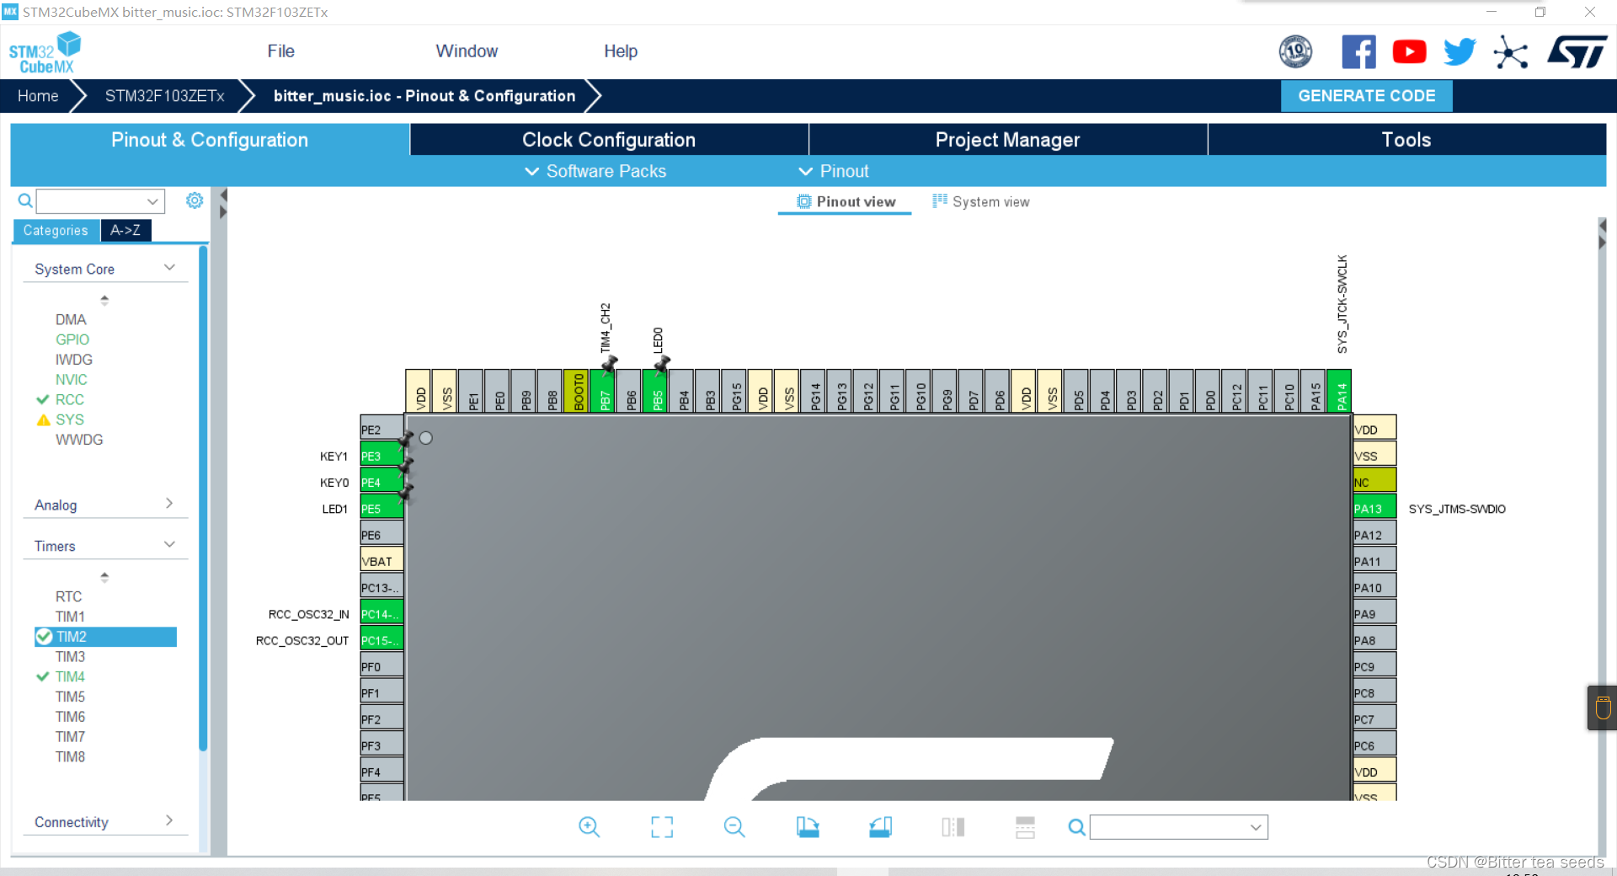The image size is (1617, 876).
Task: Switch to Pinout view
Action: pyautogui.click(x=846, y=201)
